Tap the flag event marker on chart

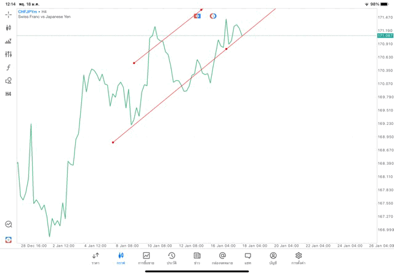(x=197, y=16)
